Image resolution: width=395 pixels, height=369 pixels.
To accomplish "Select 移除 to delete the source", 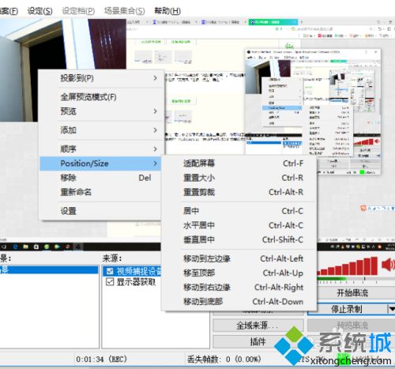I will [x=100, y=178].
